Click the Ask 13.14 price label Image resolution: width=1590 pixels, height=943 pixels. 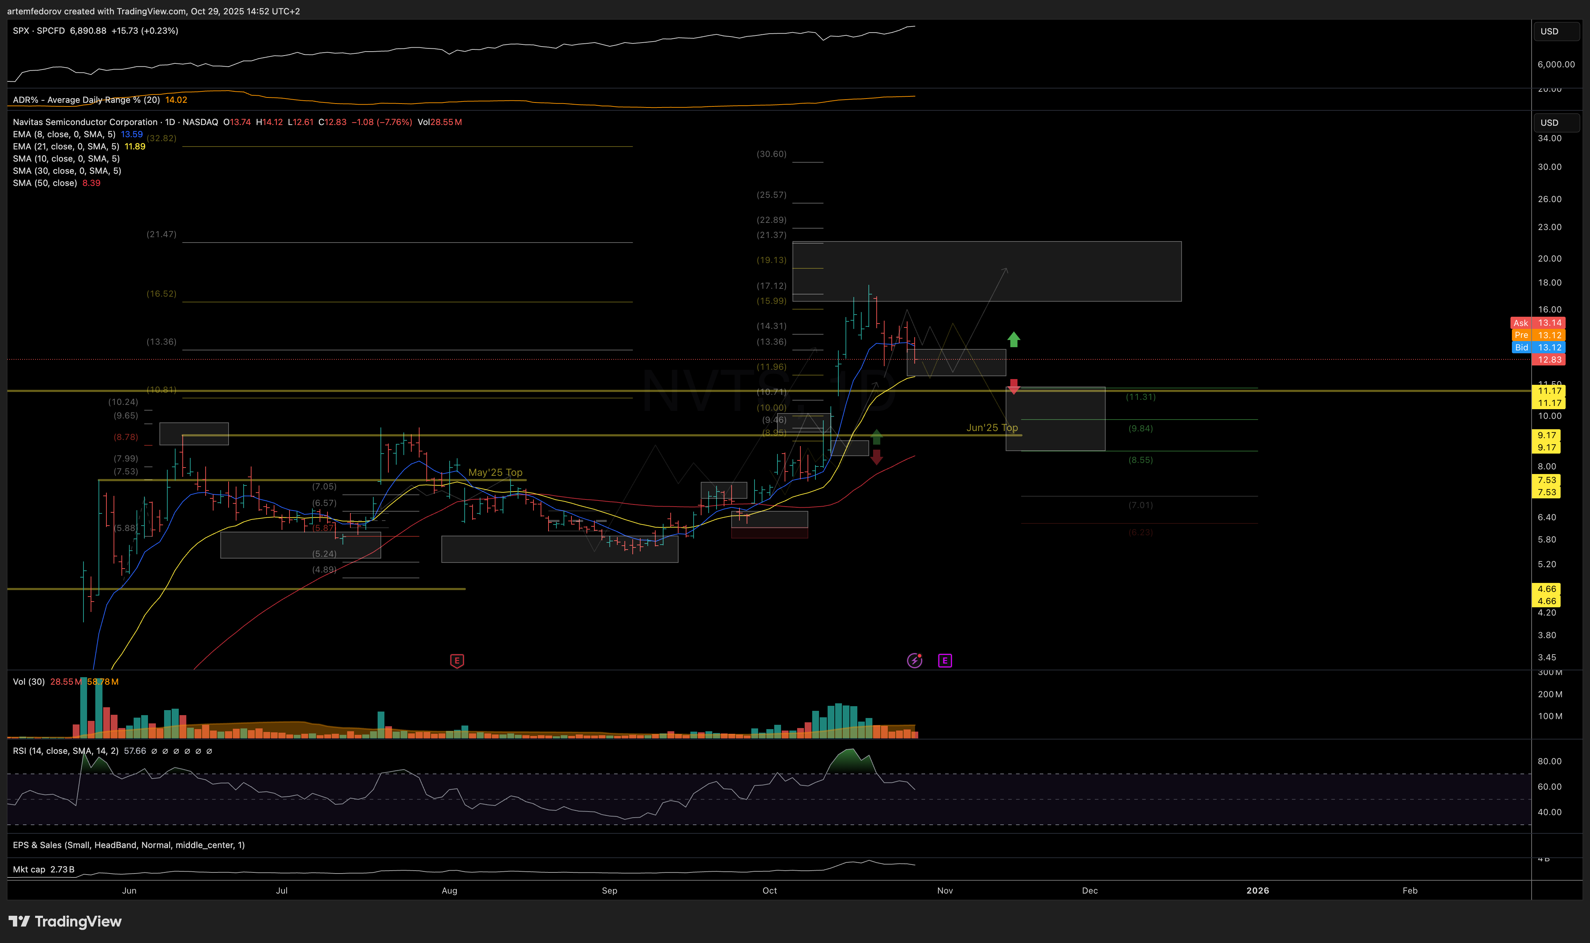1537,323
